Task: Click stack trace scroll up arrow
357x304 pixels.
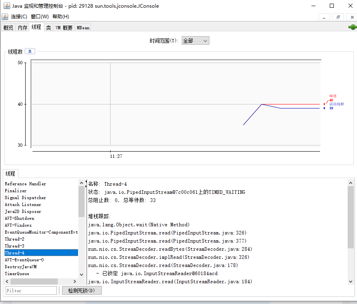Action: (x=350, y=183)
